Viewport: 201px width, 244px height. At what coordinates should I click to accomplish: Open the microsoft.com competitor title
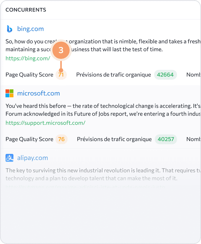click(x=38, y=93)
